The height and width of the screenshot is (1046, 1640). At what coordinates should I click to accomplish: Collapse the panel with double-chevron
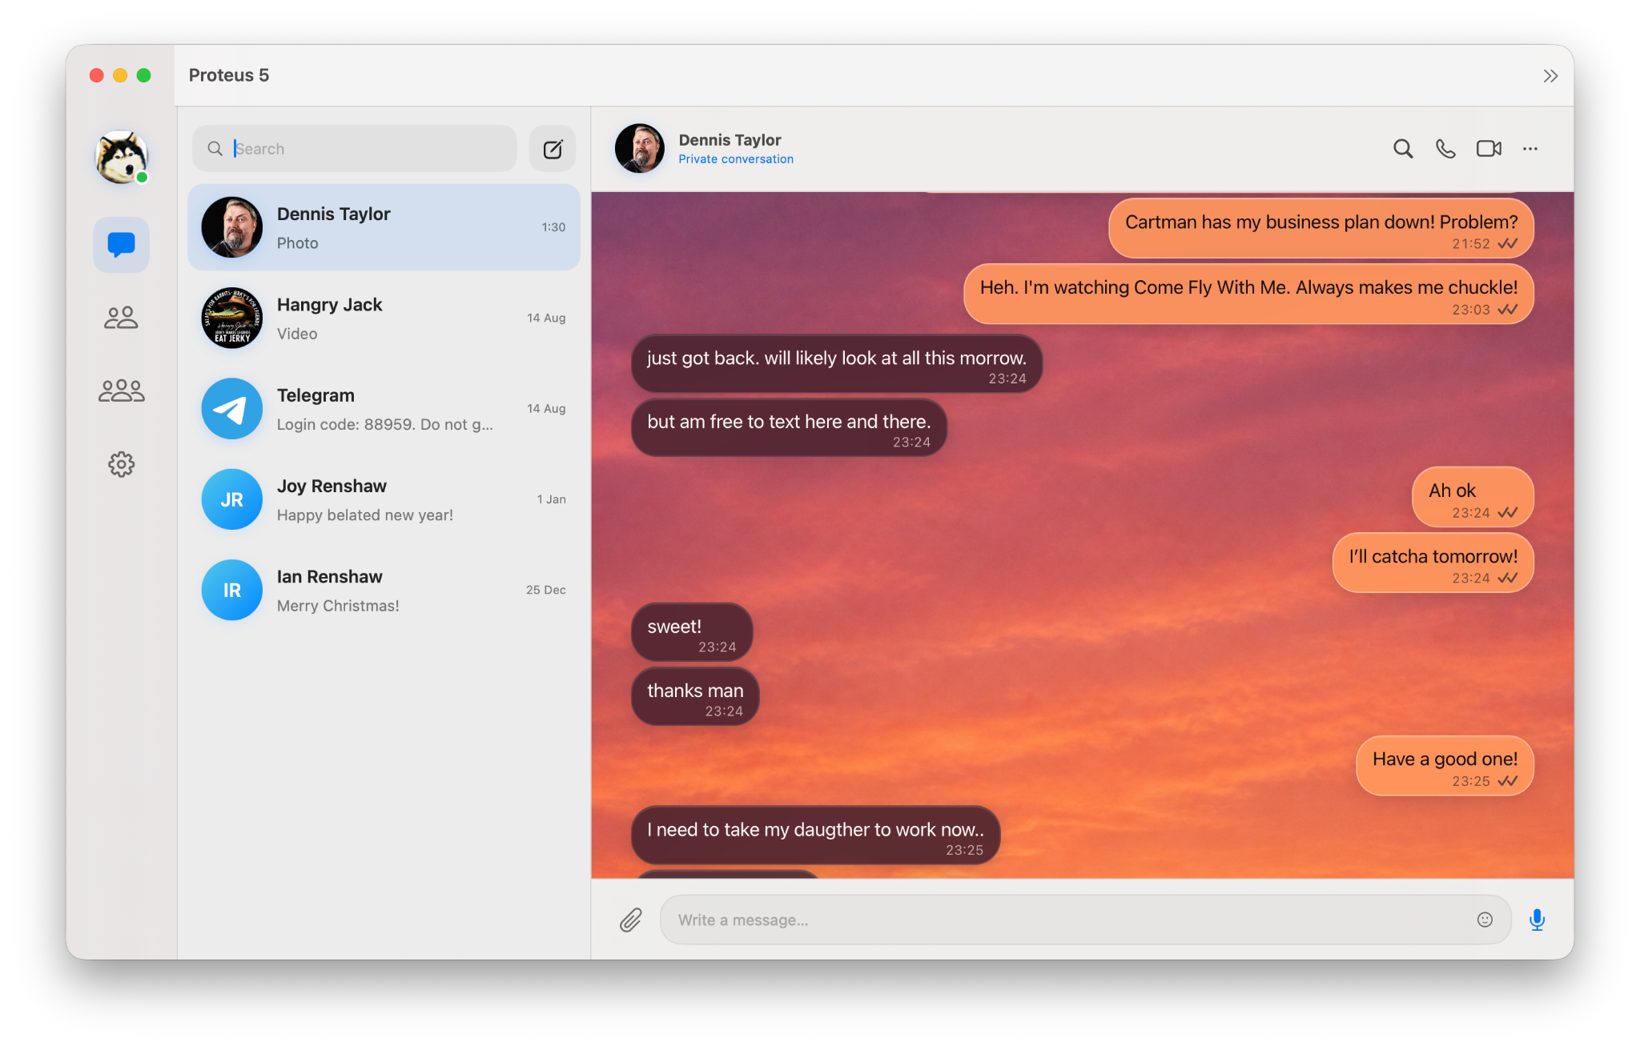coord(1550,76)
